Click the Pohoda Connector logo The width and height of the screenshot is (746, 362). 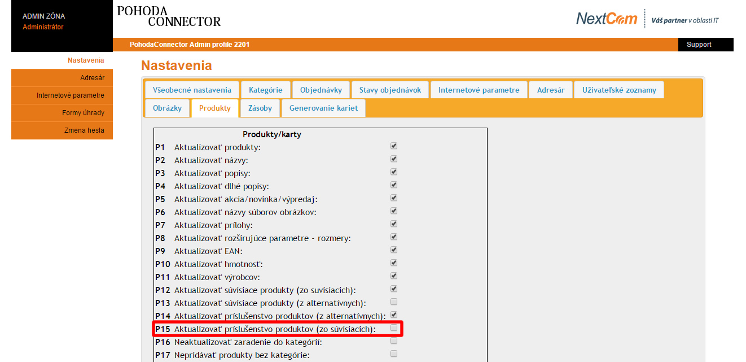coord(169,16)
